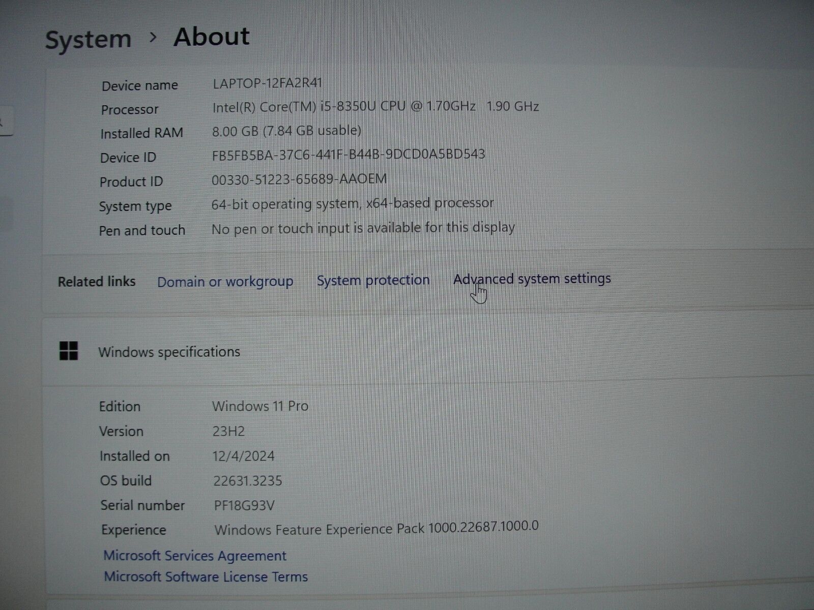The image size is (814, 610).
Task: Click the Processor label
Action: click(130, 109)
